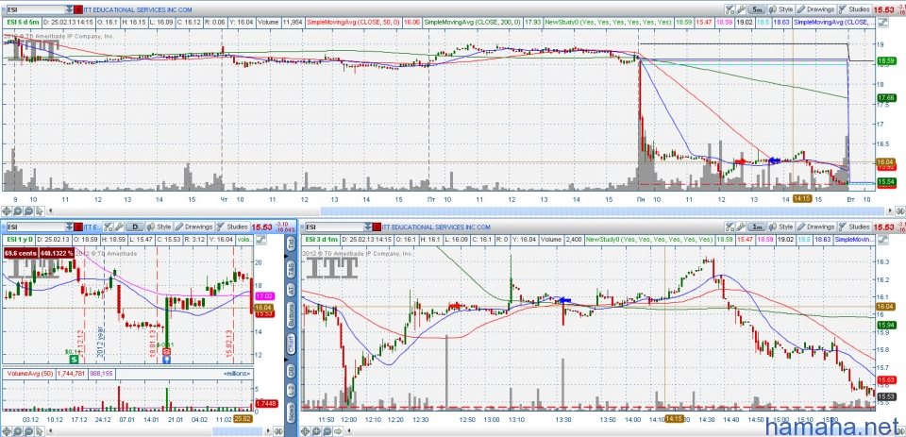Open wrench chart settings in top chart

pyautogui.click(x=741, y=9)
